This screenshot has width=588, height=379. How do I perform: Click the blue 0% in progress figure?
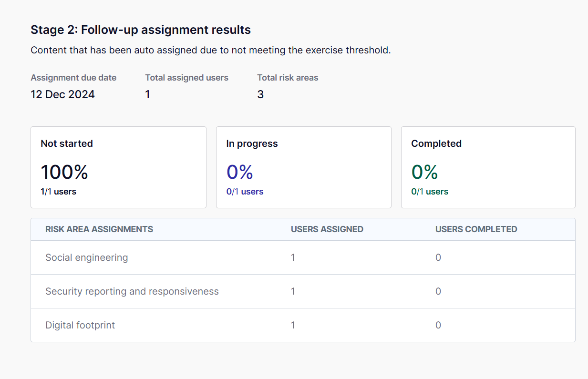[x=239, y=172]
